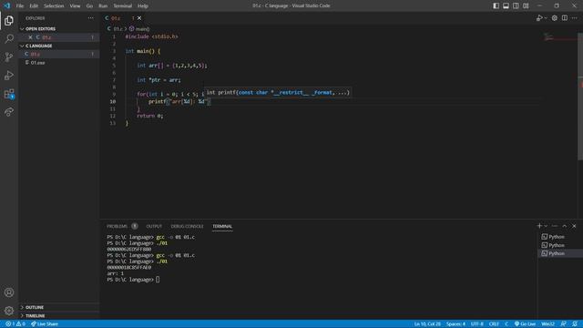Start Go Live server
Image resolution: width=583 pixels, height=328 pixels.
[525, 324]
